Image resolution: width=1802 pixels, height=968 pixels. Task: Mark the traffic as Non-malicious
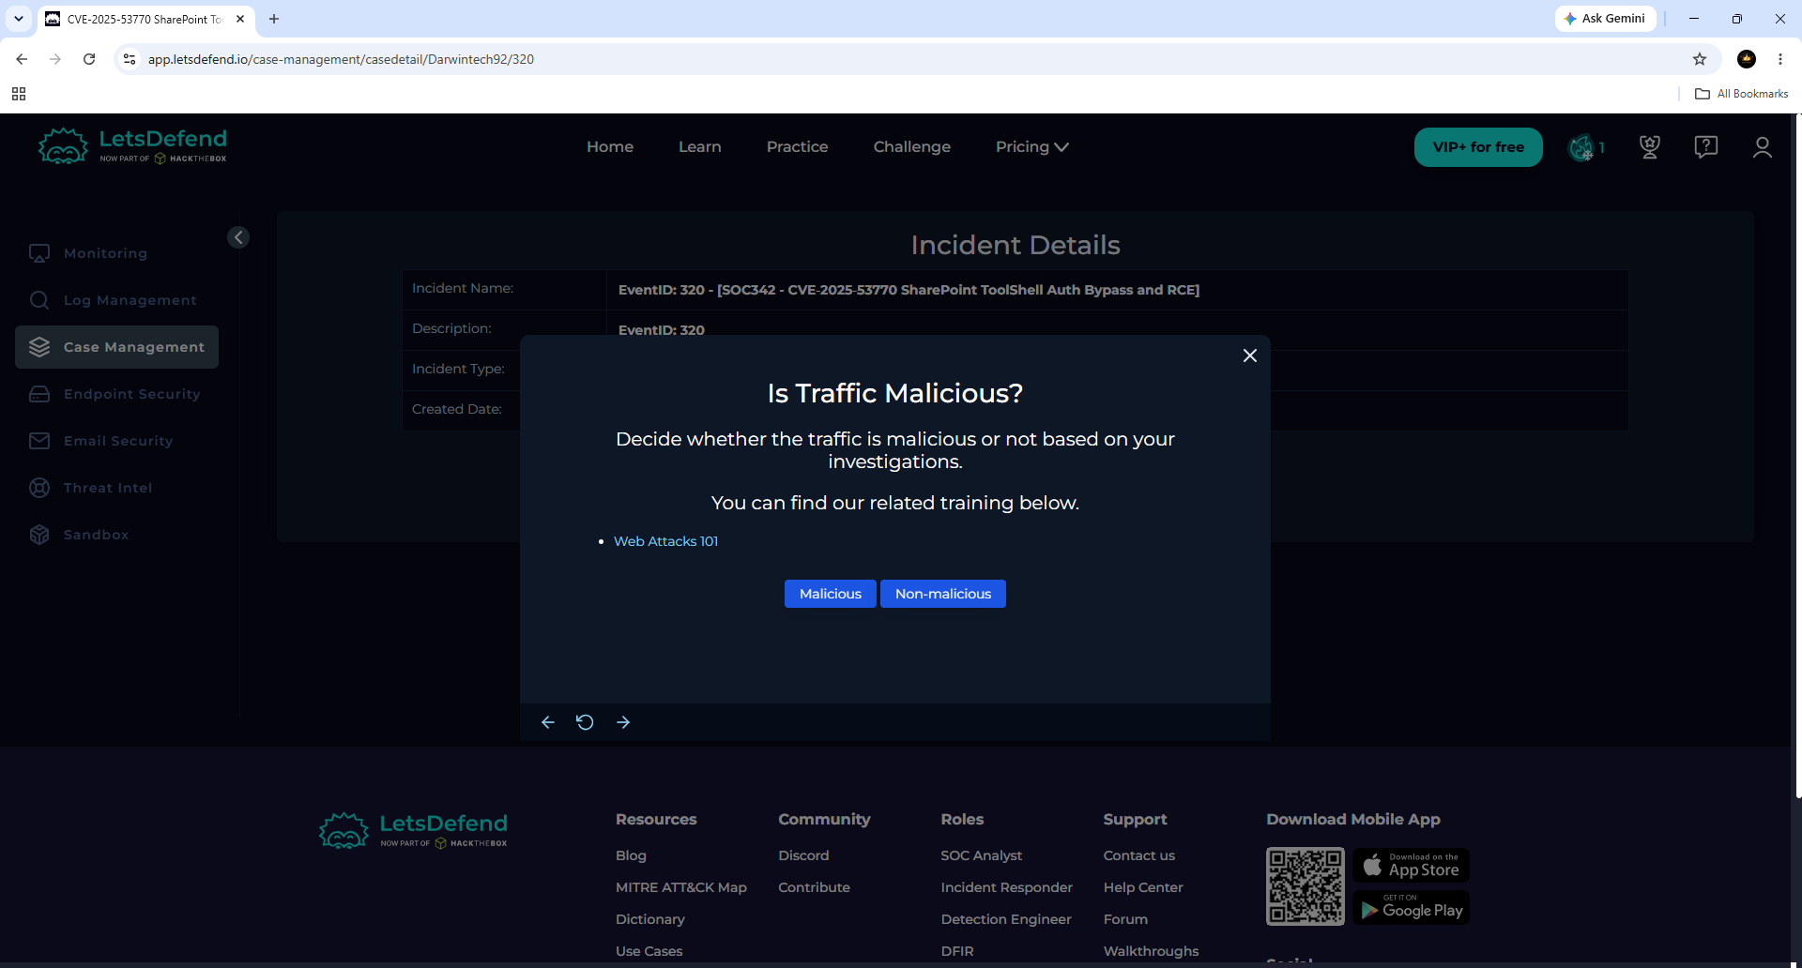tap(943, 594)
